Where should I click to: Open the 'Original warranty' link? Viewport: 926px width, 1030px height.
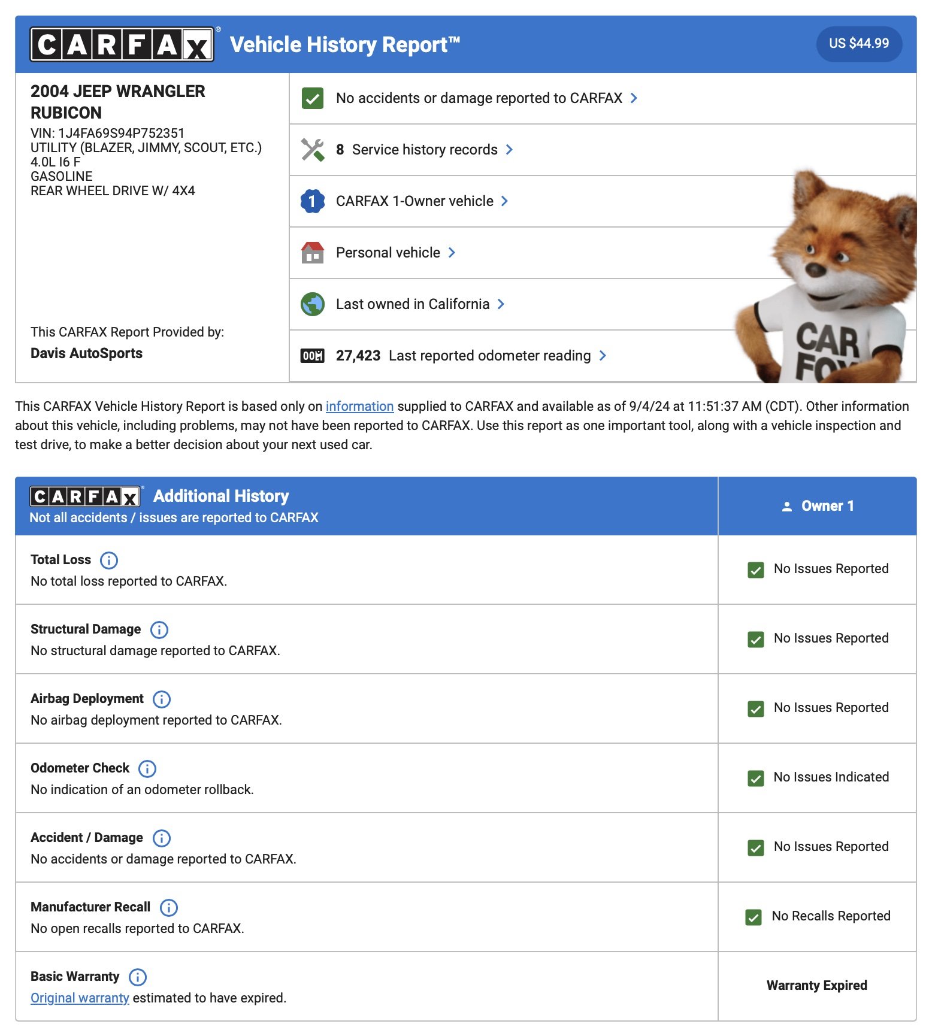(80, 998)
